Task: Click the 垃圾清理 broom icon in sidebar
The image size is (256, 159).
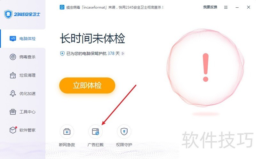Action: pyautogui.click(x=13, y=75)
